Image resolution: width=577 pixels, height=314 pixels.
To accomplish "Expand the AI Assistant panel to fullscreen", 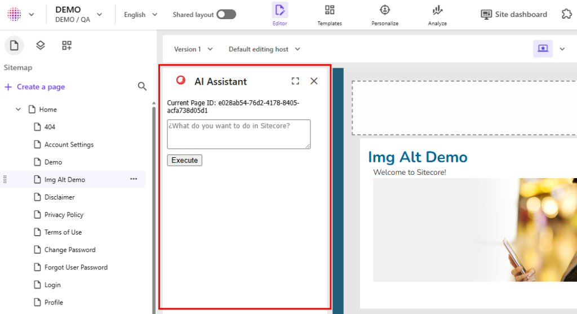I will click(295, 81).
